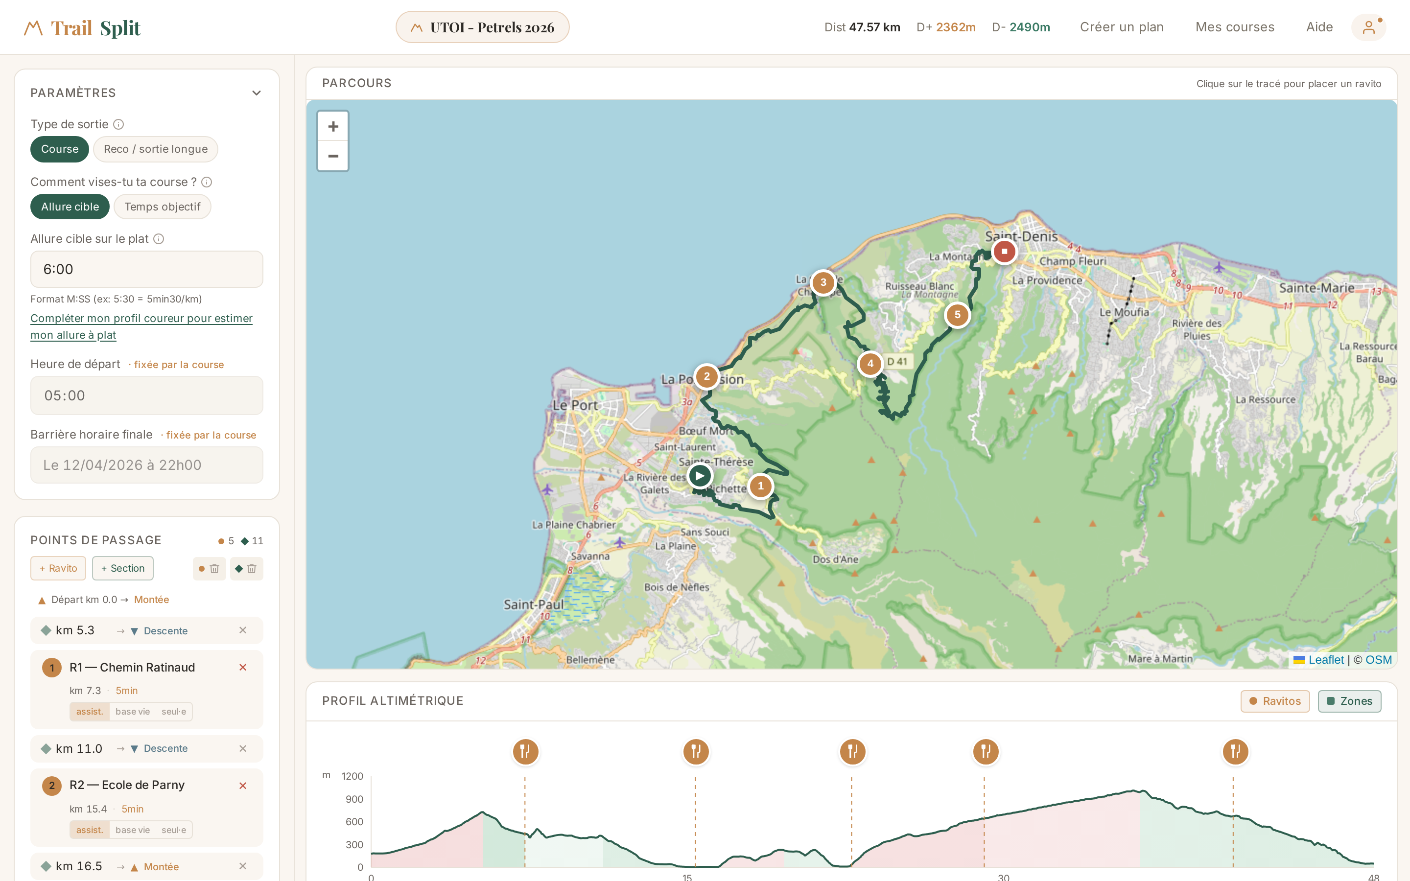Remove R1 Chemin Ratinaud ravito

pos(243,668)
